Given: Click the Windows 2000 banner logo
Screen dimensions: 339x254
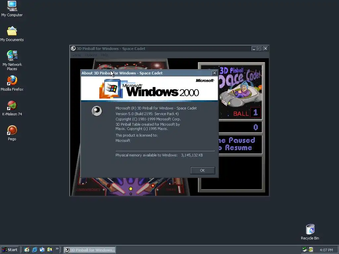Looking at the screenshot, I should (149, 89).
